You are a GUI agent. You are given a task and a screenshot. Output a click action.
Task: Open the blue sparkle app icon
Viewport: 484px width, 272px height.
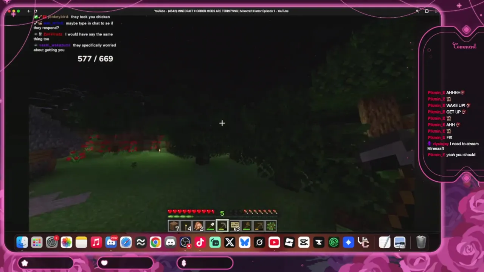click(x=349, y=242)
